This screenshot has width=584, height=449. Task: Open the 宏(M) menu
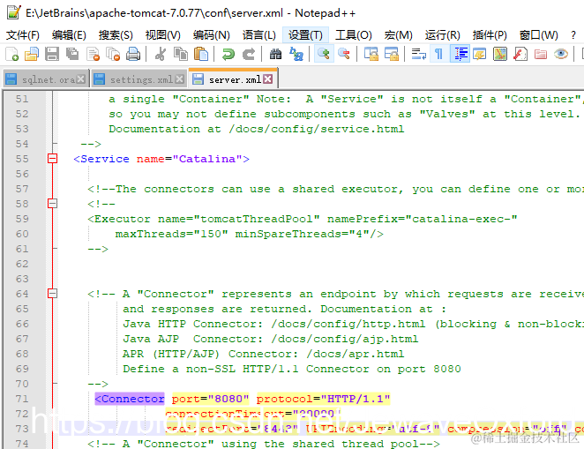click(398, 35)
